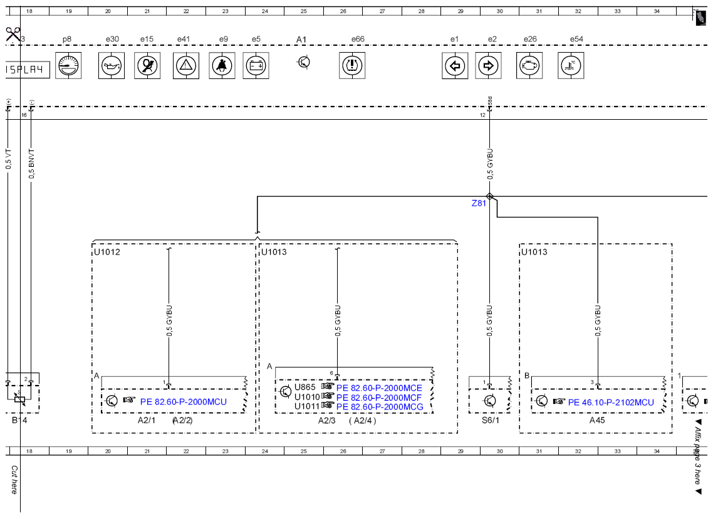This screenshot has height=518, width=713.
Task: Open the PE 82.60-P-2000MCG link
Action: [380, 407]
